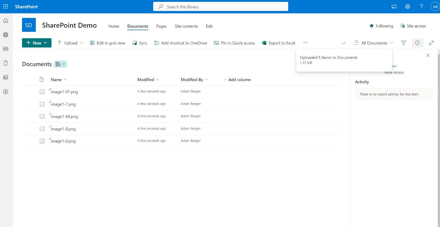Screen dimensions: 440x227
Task: Open the more commands ellipsis
Action: (x=305, y=43)
